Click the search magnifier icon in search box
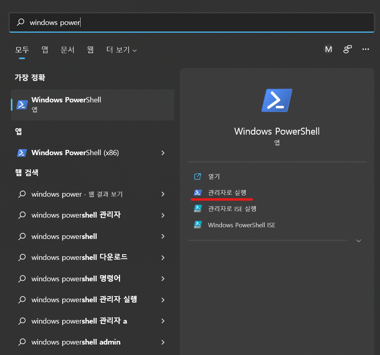Image resolution: width=380 pixels, height=355 pixels. [x=21, y=22]
